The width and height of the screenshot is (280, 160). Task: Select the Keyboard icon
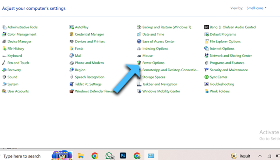(4, 56)
